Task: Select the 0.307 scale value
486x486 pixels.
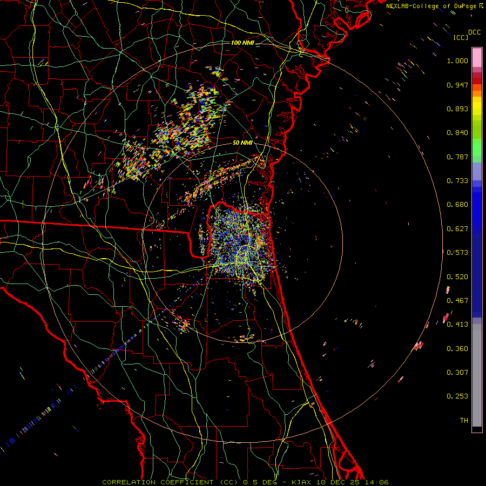Action: click(457, 373)
